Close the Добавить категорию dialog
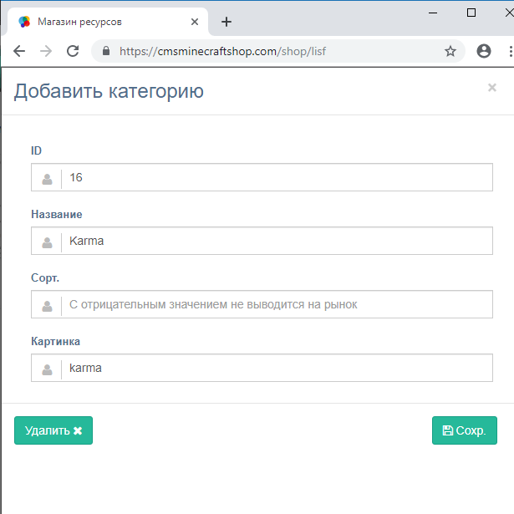The height and width of the screenshot is (514, 514). [x=492, y=88]
